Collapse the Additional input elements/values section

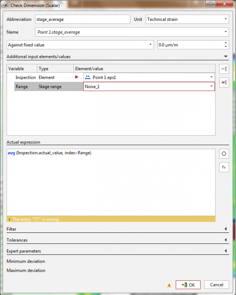pos(226,56)
